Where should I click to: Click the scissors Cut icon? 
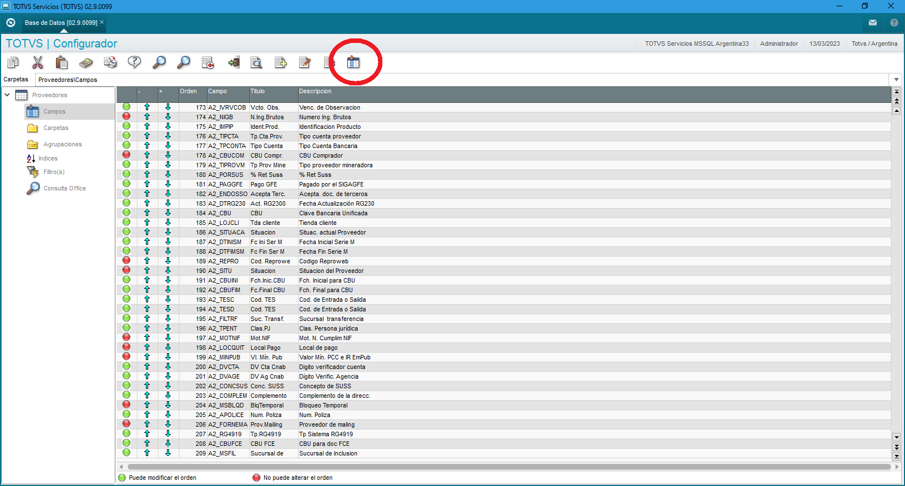pyautogui.click(x=37, y=62)
